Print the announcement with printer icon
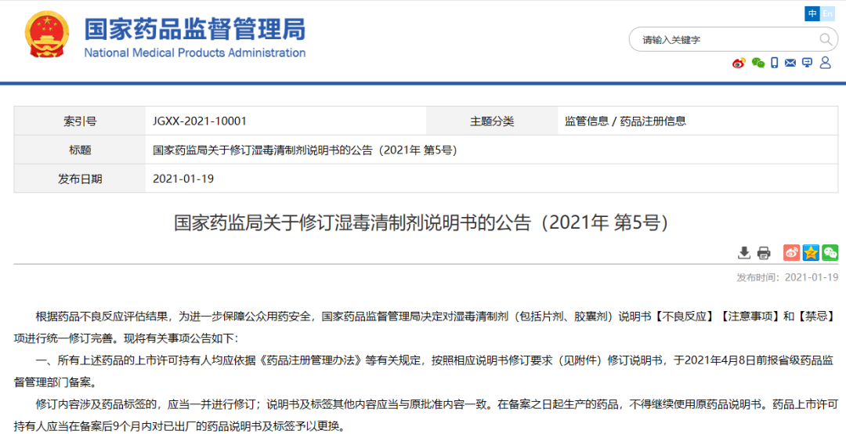846x434 pixels. [764, 252]
